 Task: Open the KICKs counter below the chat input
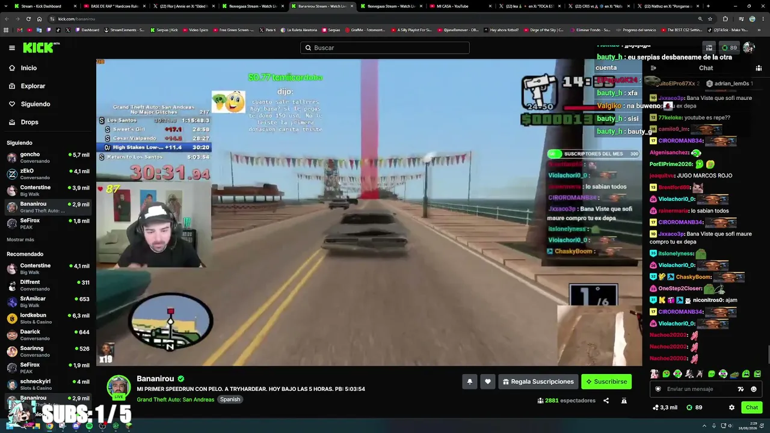pyautogui.click(x=694, y=407)
